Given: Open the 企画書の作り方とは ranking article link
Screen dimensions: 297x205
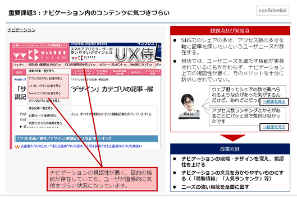Looking at the screenshot, I should [x=81, y=146].
